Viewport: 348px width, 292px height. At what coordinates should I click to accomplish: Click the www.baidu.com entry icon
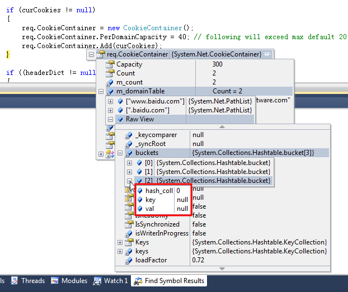point(120,101)
